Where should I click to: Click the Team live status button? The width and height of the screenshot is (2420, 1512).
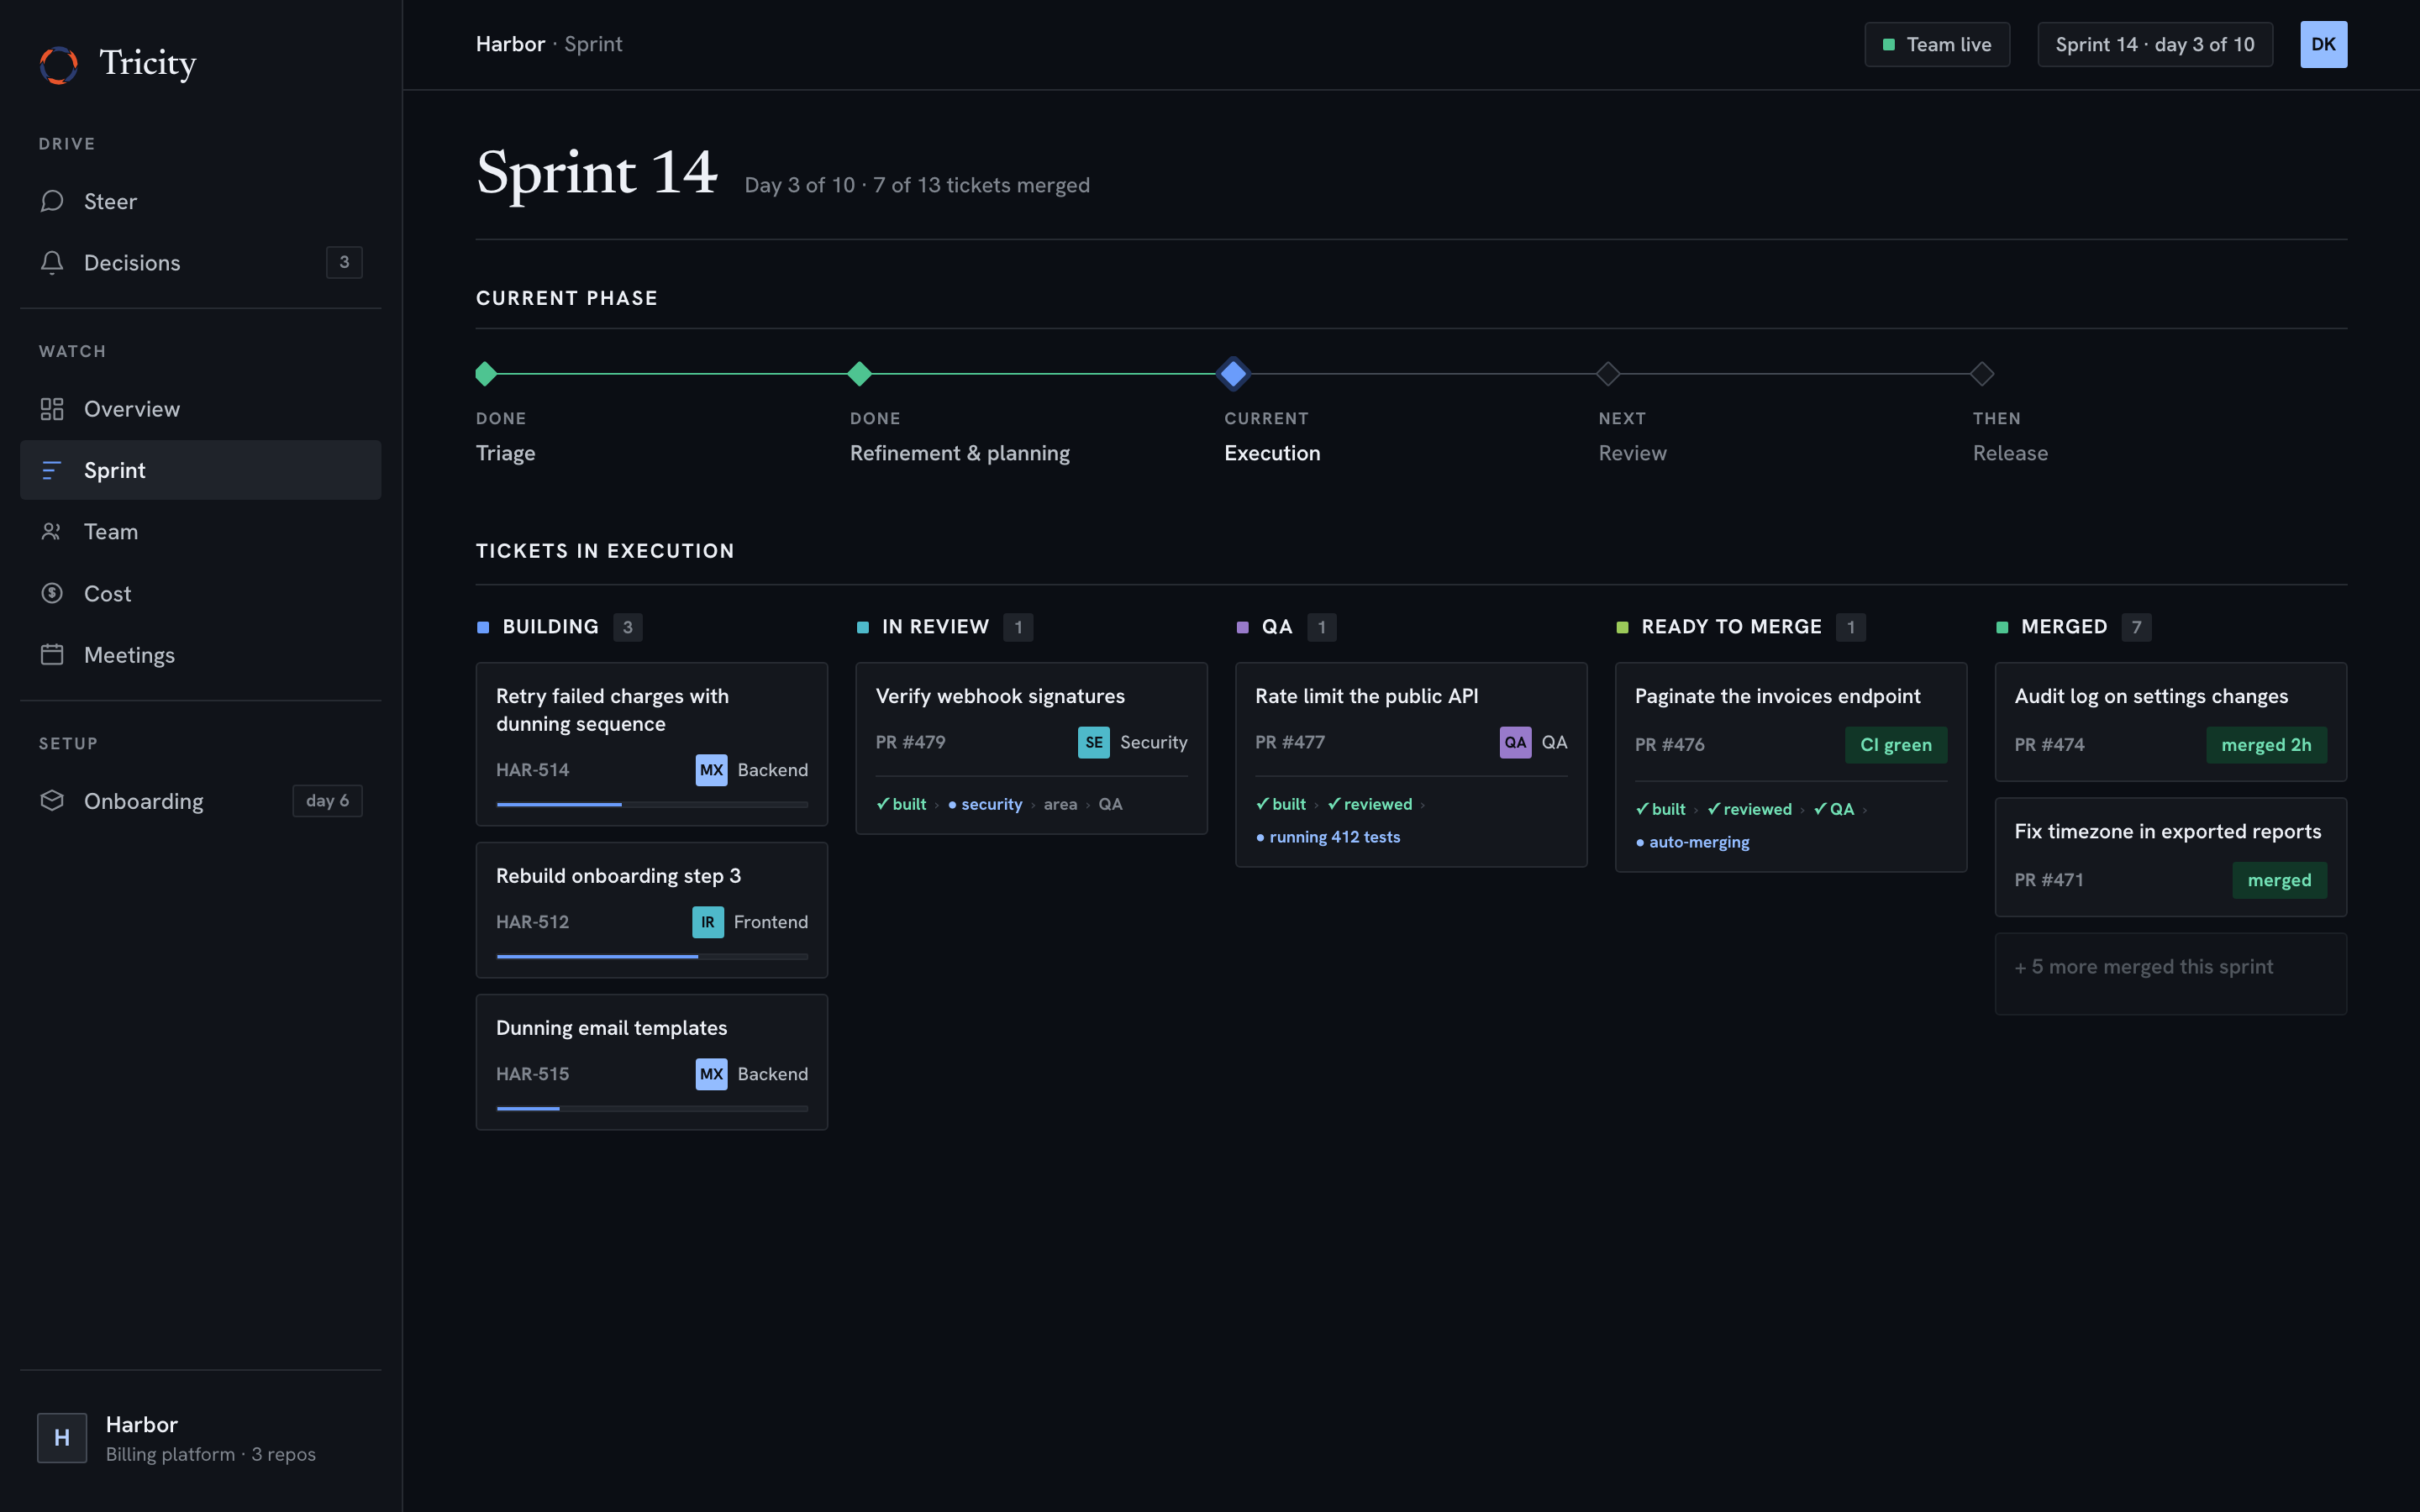(1936, 44)
